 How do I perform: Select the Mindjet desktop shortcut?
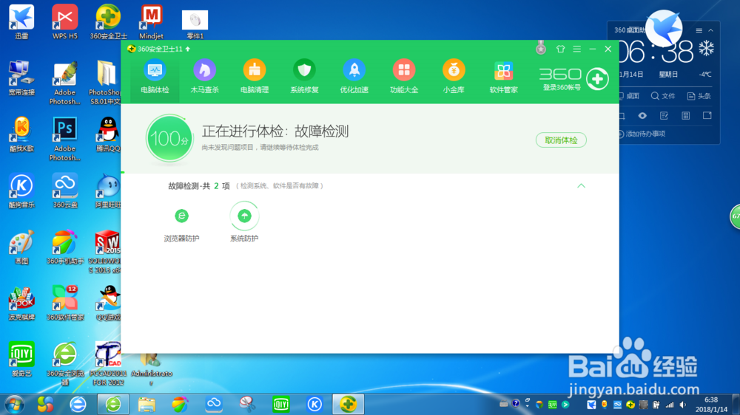coord(152,21)
